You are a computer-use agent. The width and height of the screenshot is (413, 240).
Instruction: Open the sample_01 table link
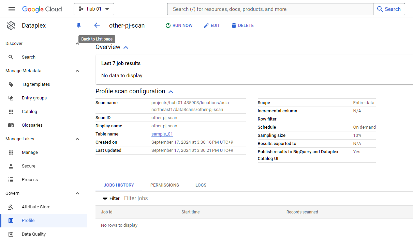point(162,134)
